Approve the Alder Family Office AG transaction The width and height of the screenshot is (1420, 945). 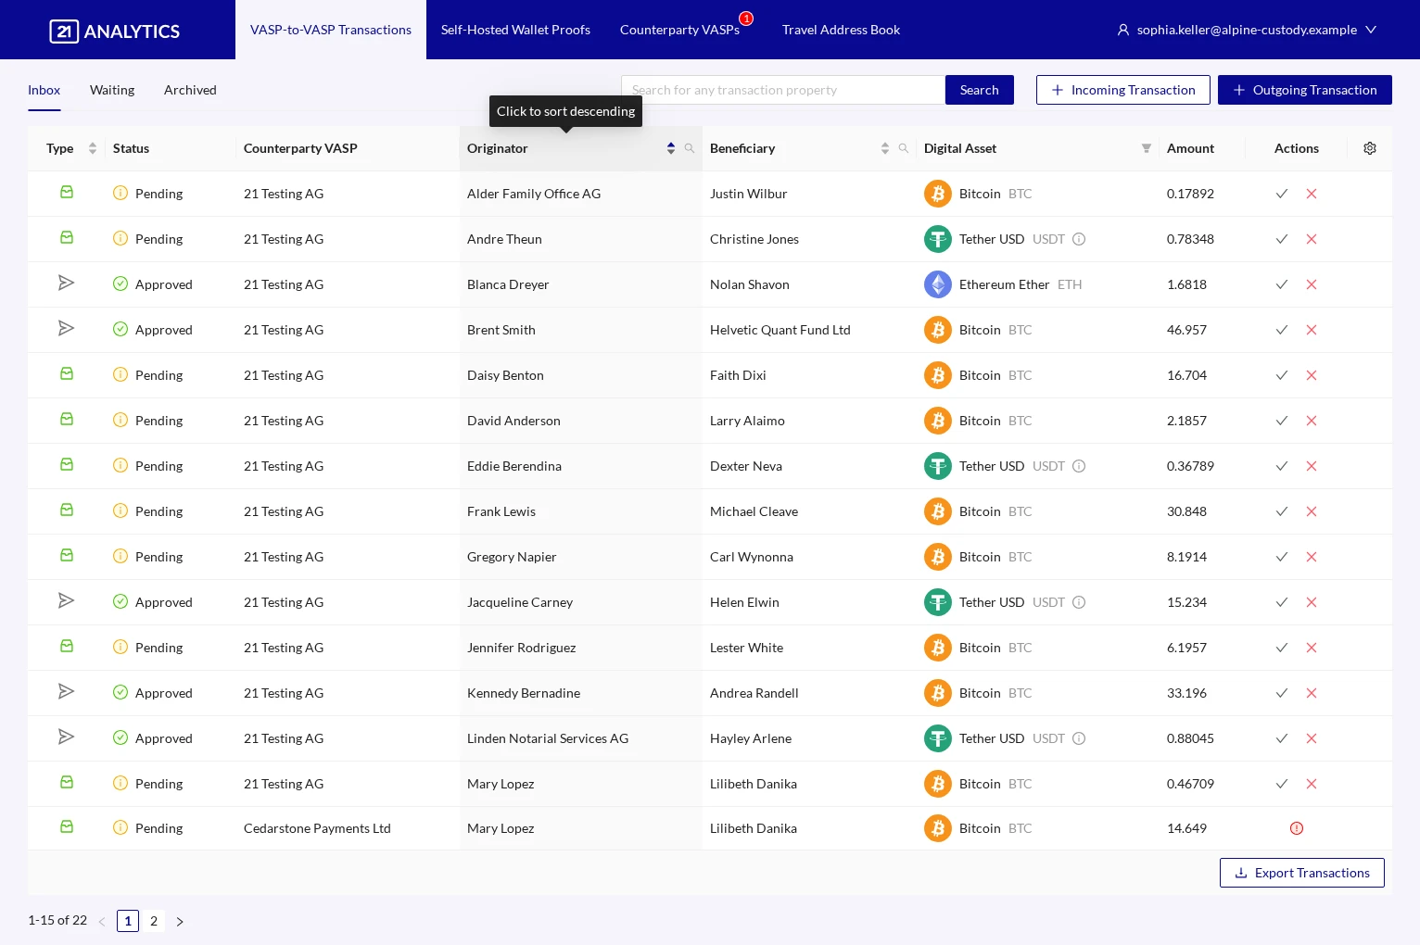(1282, 194)
